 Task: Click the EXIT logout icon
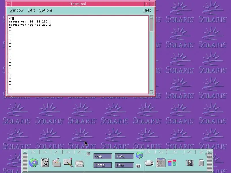[138, 166]
